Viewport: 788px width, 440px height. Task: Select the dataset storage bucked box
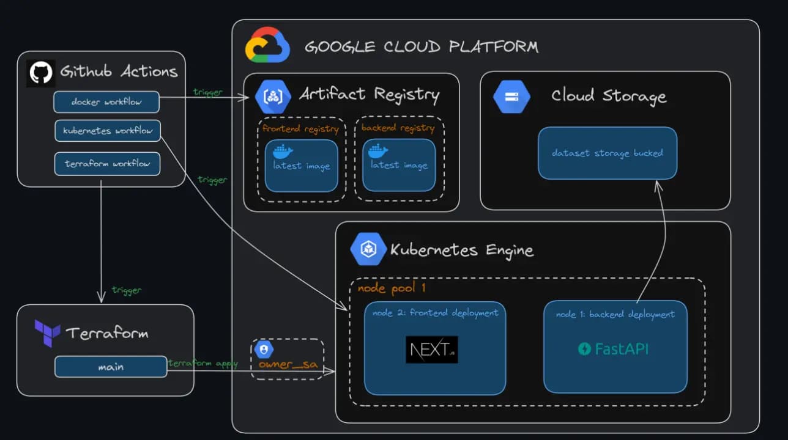[x=608, y=153]
